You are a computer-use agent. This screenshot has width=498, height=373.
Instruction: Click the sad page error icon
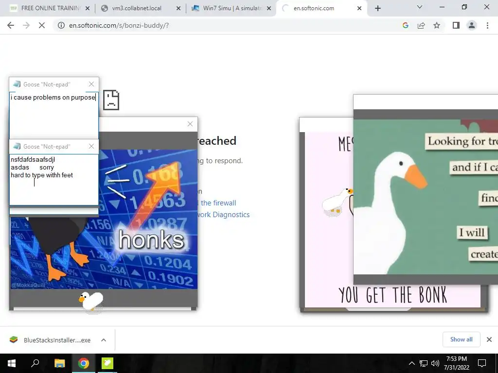tap(111, 100)
